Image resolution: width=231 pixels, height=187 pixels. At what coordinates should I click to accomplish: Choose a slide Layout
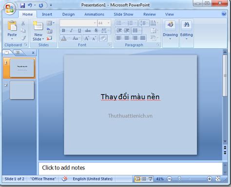[x=50, y=23]
